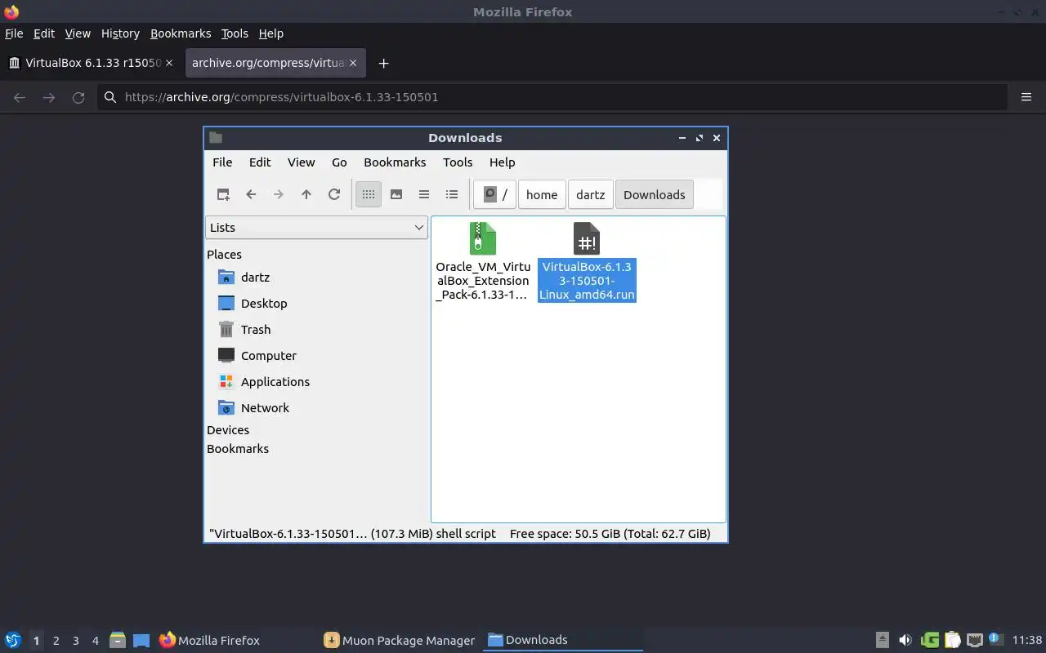Screen dimensions: 1046x653
Task: Go up to the parent folder
Action: pos(306,194)
